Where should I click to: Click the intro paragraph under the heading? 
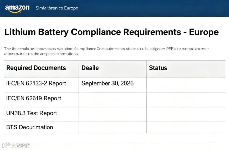106,51
